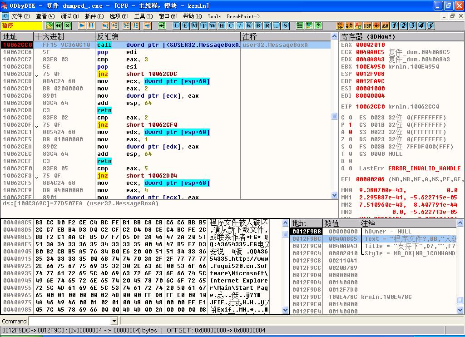This screenshot has width=465, height=337.
Task: Show Call stack with K button
Action: (249, 26)
